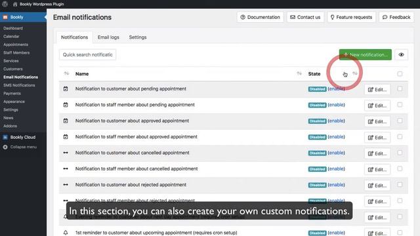Focus the Quick search notifications field

tap(87, 54)
